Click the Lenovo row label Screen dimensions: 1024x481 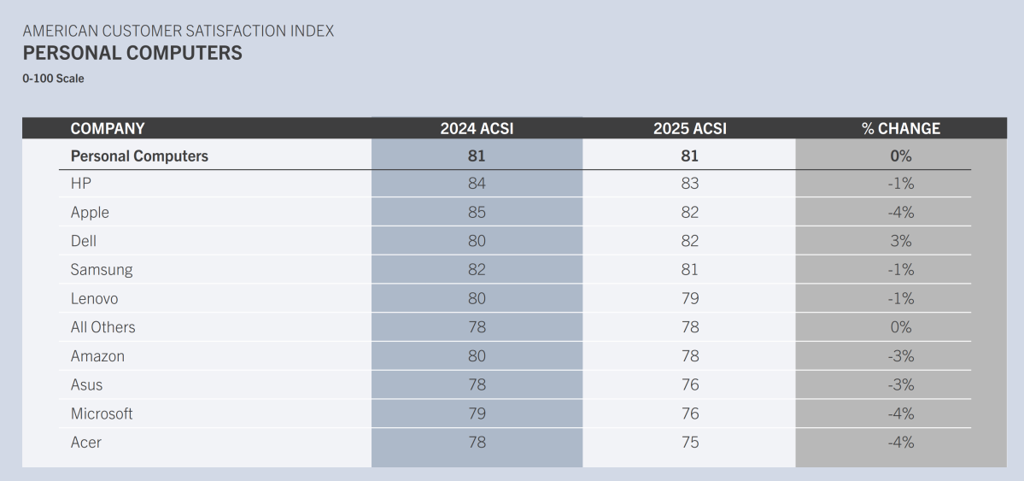tap(94, 299)
